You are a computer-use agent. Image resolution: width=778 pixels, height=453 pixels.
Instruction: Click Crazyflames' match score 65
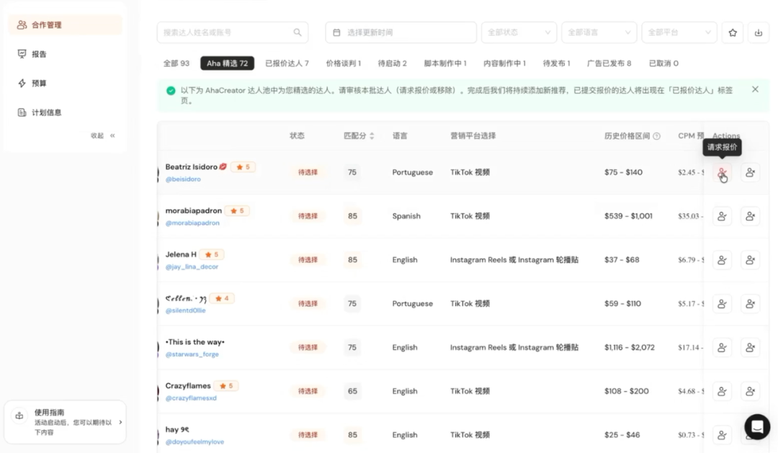coord(352,391)
